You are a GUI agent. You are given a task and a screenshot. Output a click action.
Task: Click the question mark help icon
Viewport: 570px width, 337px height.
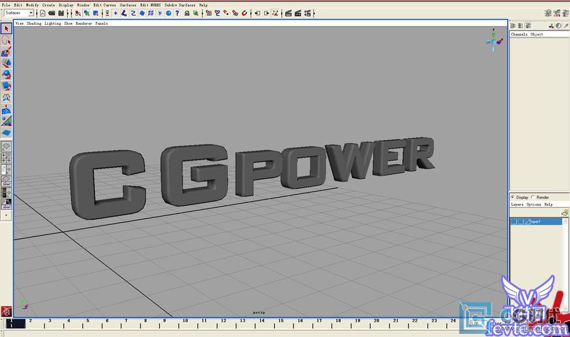point(177,13)
